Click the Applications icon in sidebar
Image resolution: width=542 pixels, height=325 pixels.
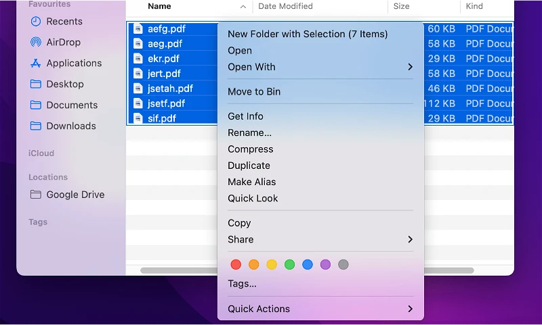coord(36,63)
